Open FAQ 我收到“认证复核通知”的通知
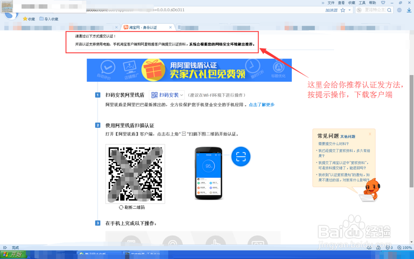414x259 pixels. [x=344, y=177]
